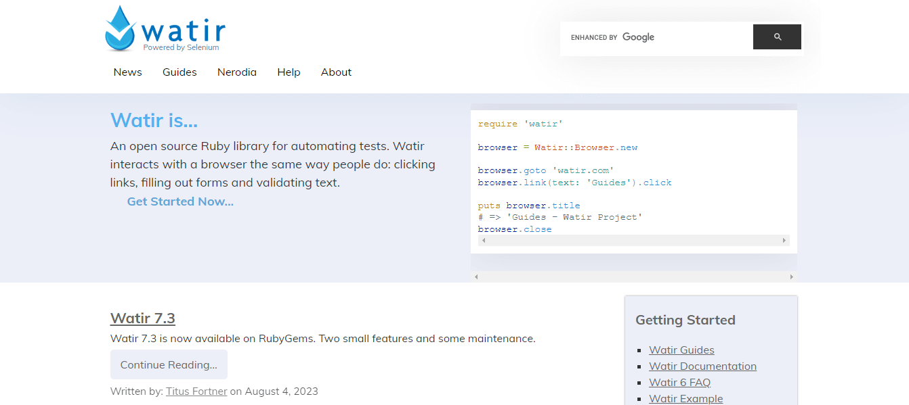909x405 pixels.
Task: Open the Watir Guides sidebar link
Action: tap(681, 350)
